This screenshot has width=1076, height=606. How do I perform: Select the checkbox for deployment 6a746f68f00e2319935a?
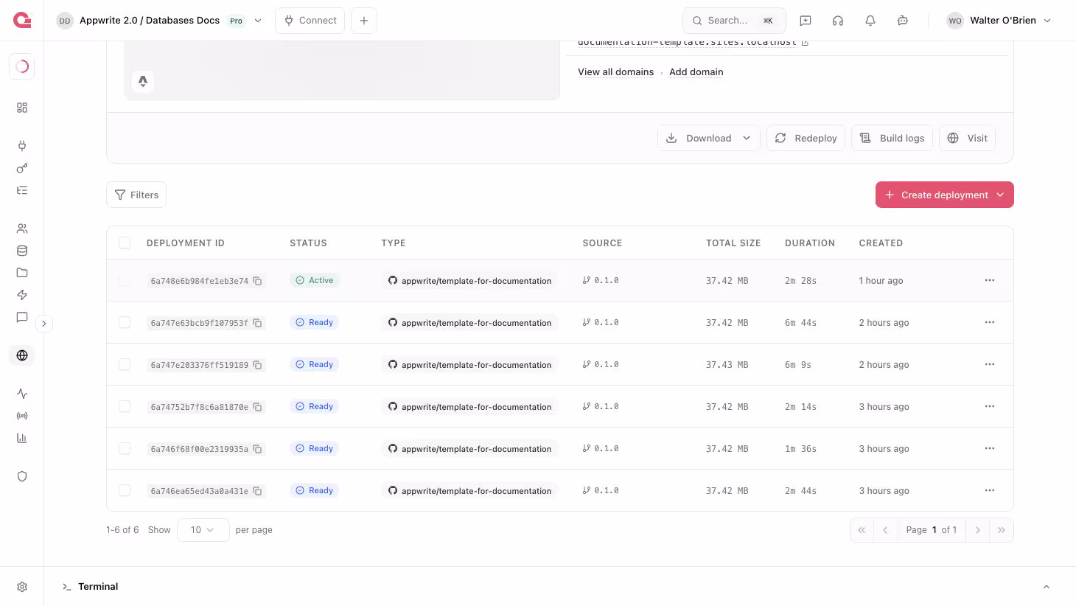click(125, 448)
